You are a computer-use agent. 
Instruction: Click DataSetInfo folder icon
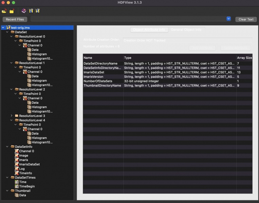(13, 147)
